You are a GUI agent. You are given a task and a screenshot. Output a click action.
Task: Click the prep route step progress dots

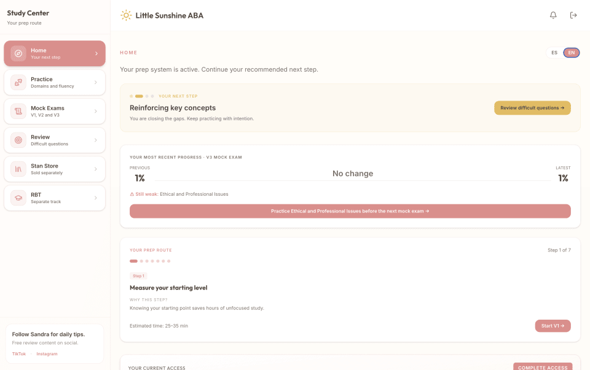tap(150, 261)
